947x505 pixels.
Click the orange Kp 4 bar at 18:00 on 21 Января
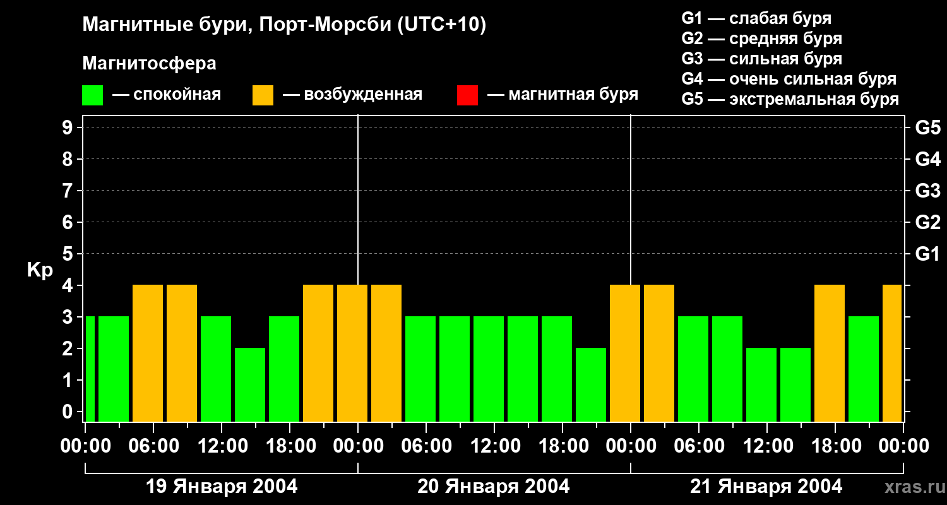830,353
